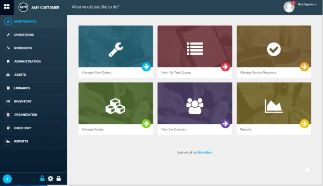The image size is (323, 186).
Task: Select Inventory in the sidebar menu
Action: (23, 101)
